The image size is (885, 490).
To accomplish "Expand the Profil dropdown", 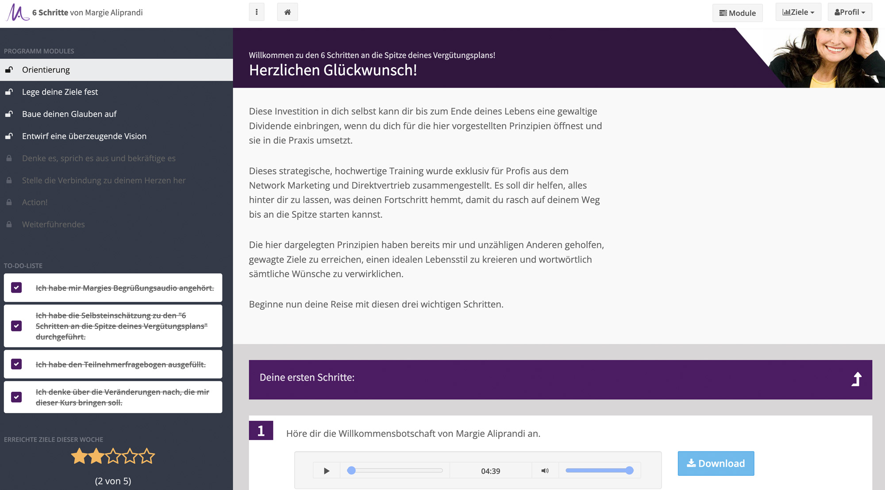I will (x=850, y=12).
